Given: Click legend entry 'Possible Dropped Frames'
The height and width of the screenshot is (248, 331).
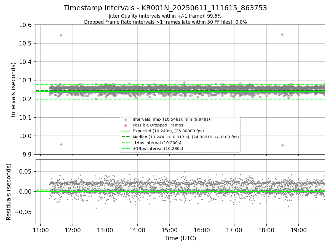Looking at the screenshot, I should [158, 125].
